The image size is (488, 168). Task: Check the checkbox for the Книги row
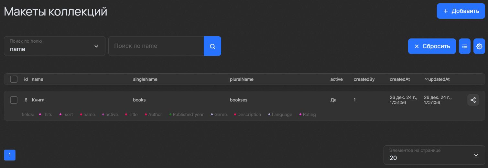point(14,100)
